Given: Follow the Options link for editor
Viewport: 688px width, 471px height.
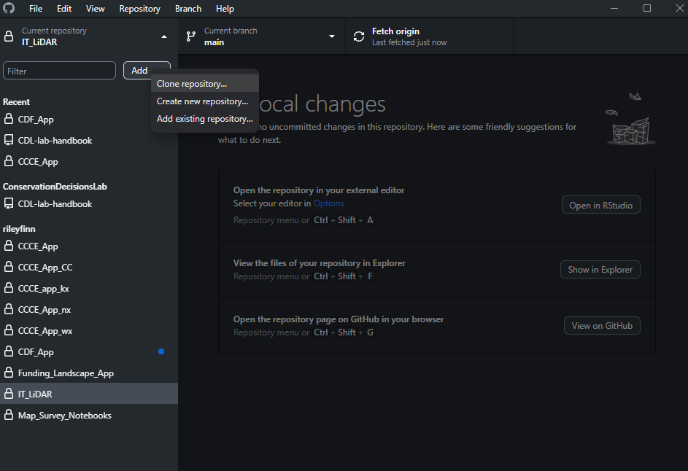Looking at the screenshot, I should (328, 203).
